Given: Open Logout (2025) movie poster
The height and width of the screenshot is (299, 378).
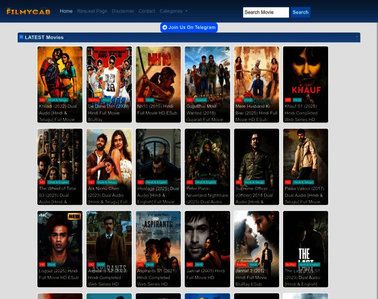Looking at the screenshot, I should tap(60, 249).
